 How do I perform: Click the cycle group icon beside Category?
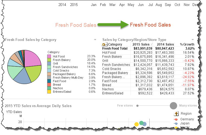click(105, 44)
